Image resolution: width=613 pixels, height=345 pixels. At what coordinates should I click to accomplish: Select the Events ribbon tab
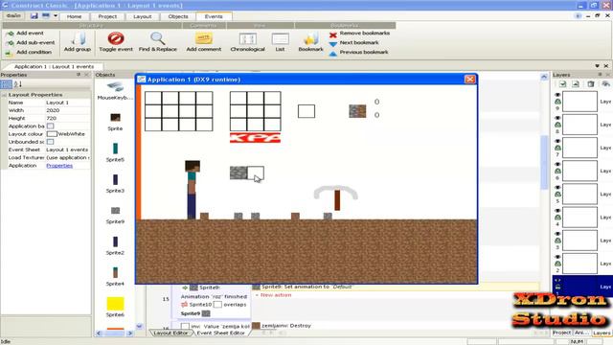[214, 16]
